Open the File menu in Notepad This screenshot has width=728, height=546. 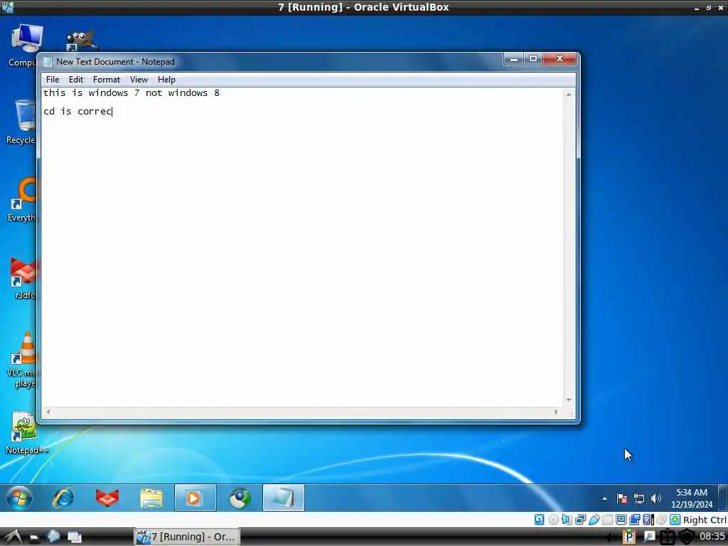53,80
